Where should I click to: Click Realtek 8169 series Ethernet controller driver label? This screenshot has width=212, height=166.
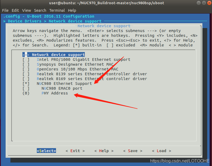tap(92, 79)
